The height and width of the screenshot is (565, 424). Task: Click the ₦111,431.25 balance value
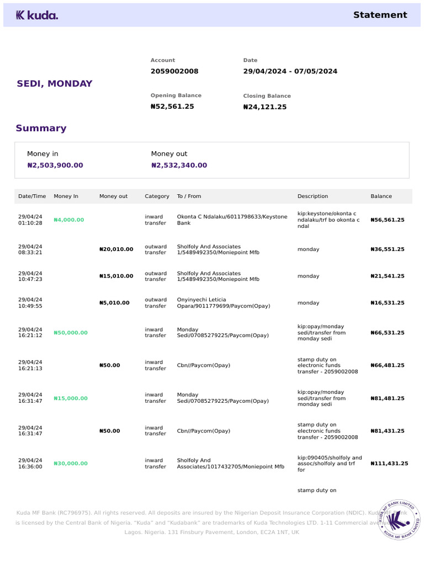(389, 463)
